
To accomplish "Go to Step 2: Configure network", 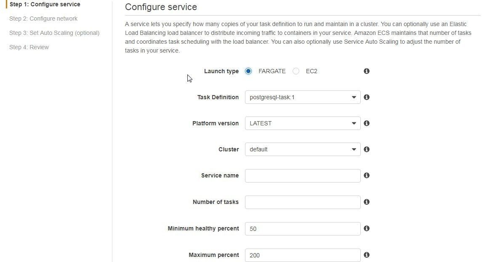I will (43, 19).
